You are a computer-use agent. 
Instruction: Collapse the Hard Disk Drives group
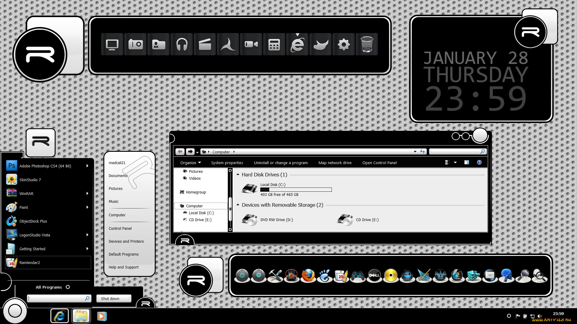point(238,175)
